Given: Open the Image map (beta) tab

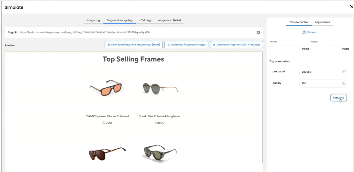Looking at the screenshot, I should (x=169, y=20).
